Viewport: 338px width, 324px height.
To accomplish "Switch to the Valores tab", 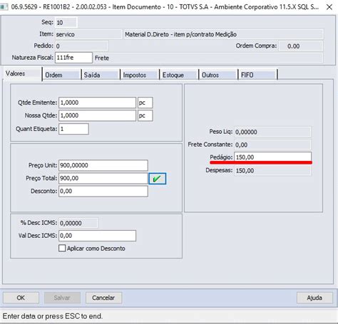I will point(22,74).
